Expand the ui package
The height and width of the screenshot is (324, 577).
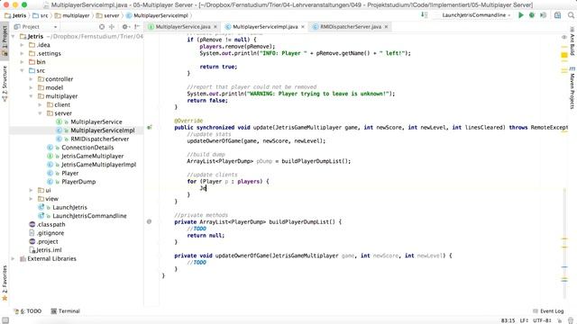tap(32, 190)
